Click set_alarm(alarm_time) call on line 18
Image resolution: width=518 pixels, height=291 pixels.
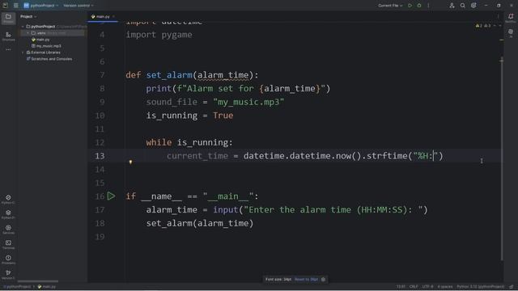coord(200,223)
